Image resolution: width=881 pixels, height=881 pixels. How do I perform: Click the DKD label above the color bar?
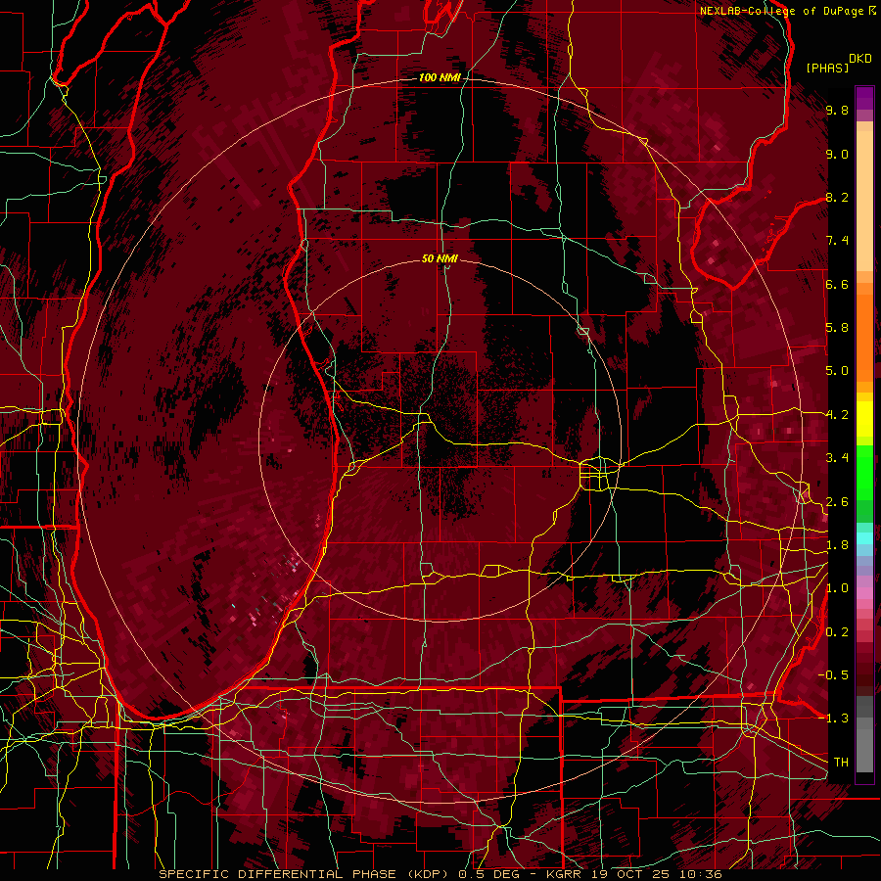click(x=860, y=59)
